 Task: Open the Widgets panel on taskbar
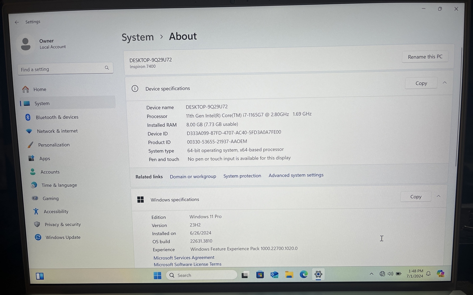point(40,276)
